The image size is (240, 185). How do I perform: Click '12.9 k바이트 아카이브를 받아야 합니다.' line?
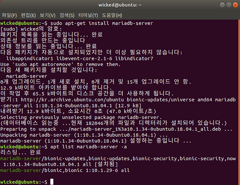(56, 88)
